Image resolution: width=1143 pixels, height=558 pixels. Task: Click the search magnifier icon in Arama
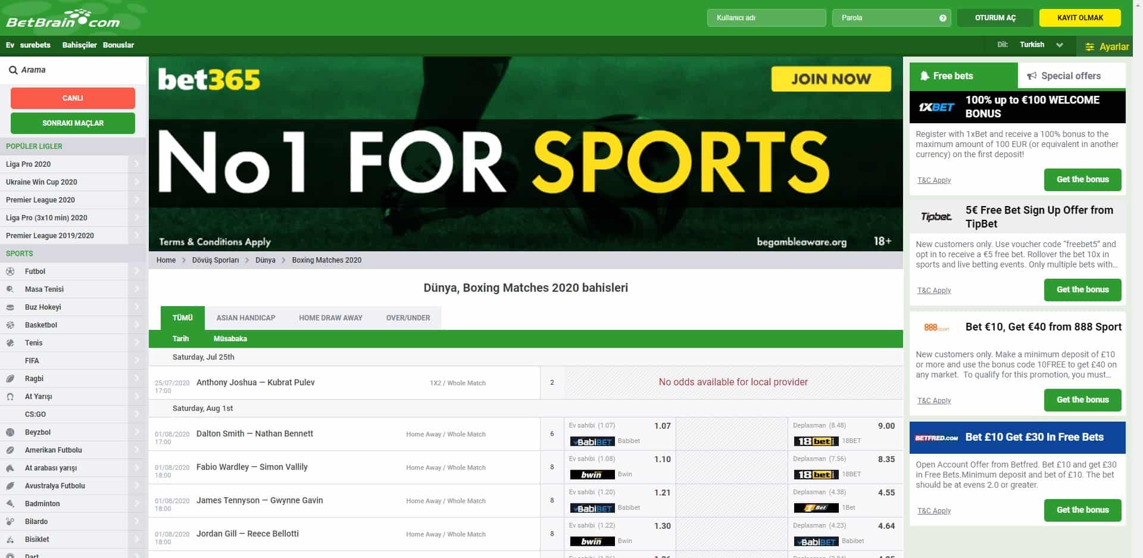tap(13, 70)
